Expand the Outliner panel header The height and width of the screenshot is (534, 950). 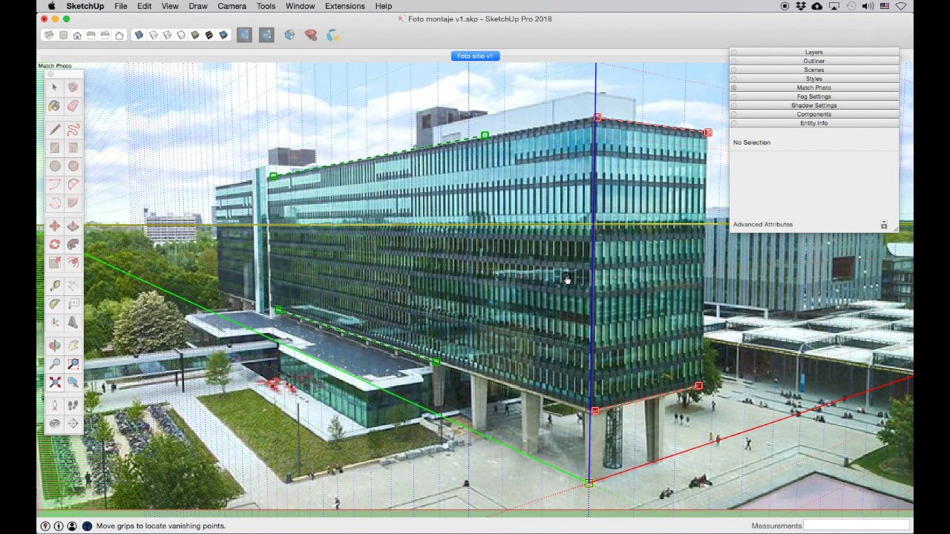[x=813, y=61]
